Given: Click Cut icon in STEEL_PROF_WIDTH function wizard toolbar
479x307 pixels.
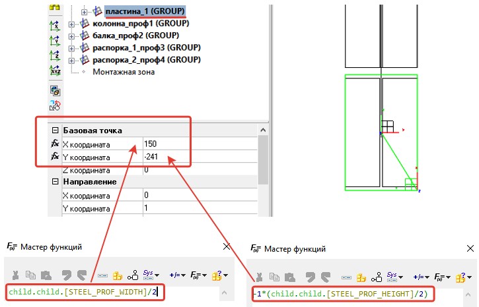Looking at the screenshot, I should (x=14, y=275).
